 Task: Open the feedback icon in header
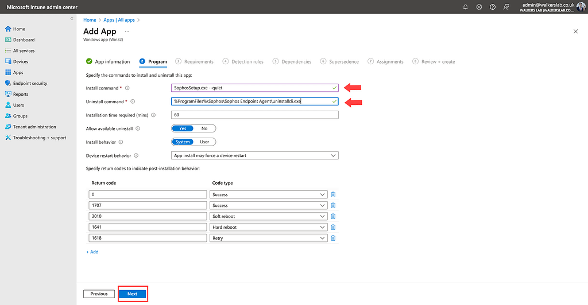click(506, 7)
